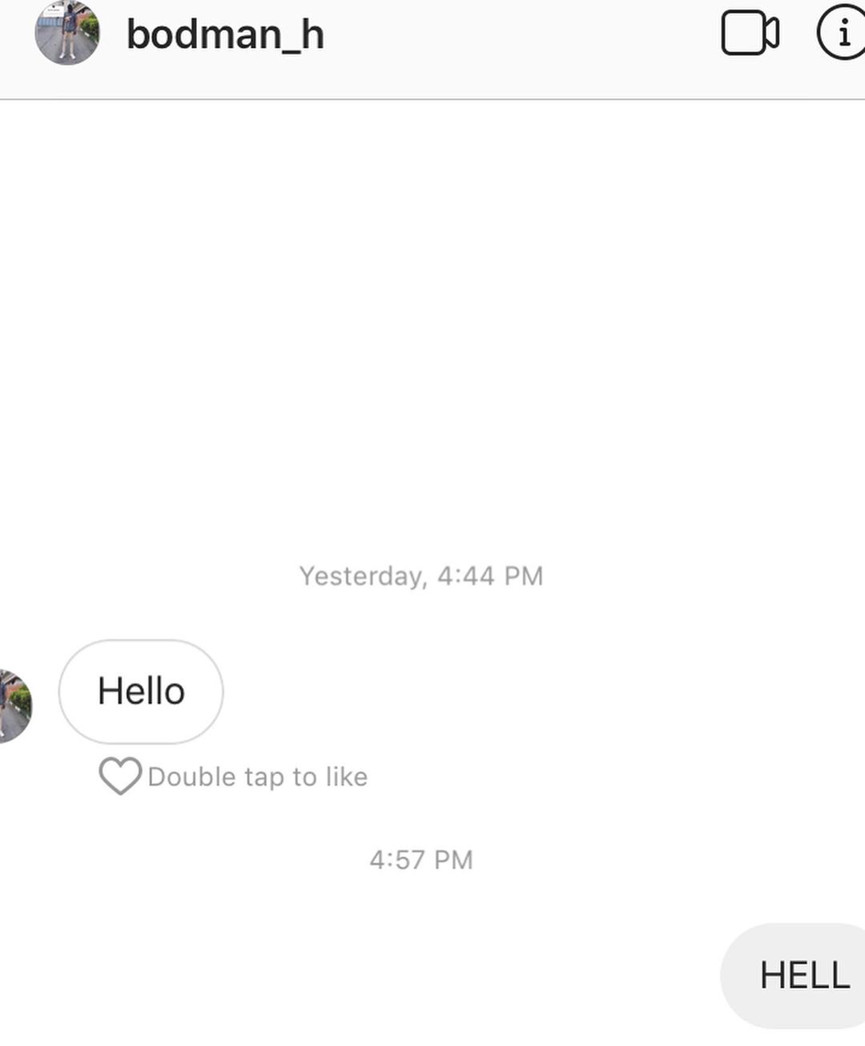Screen dimensions: 865x1046
Task: Select the received Hello message bubble
Action: point(141,691)
